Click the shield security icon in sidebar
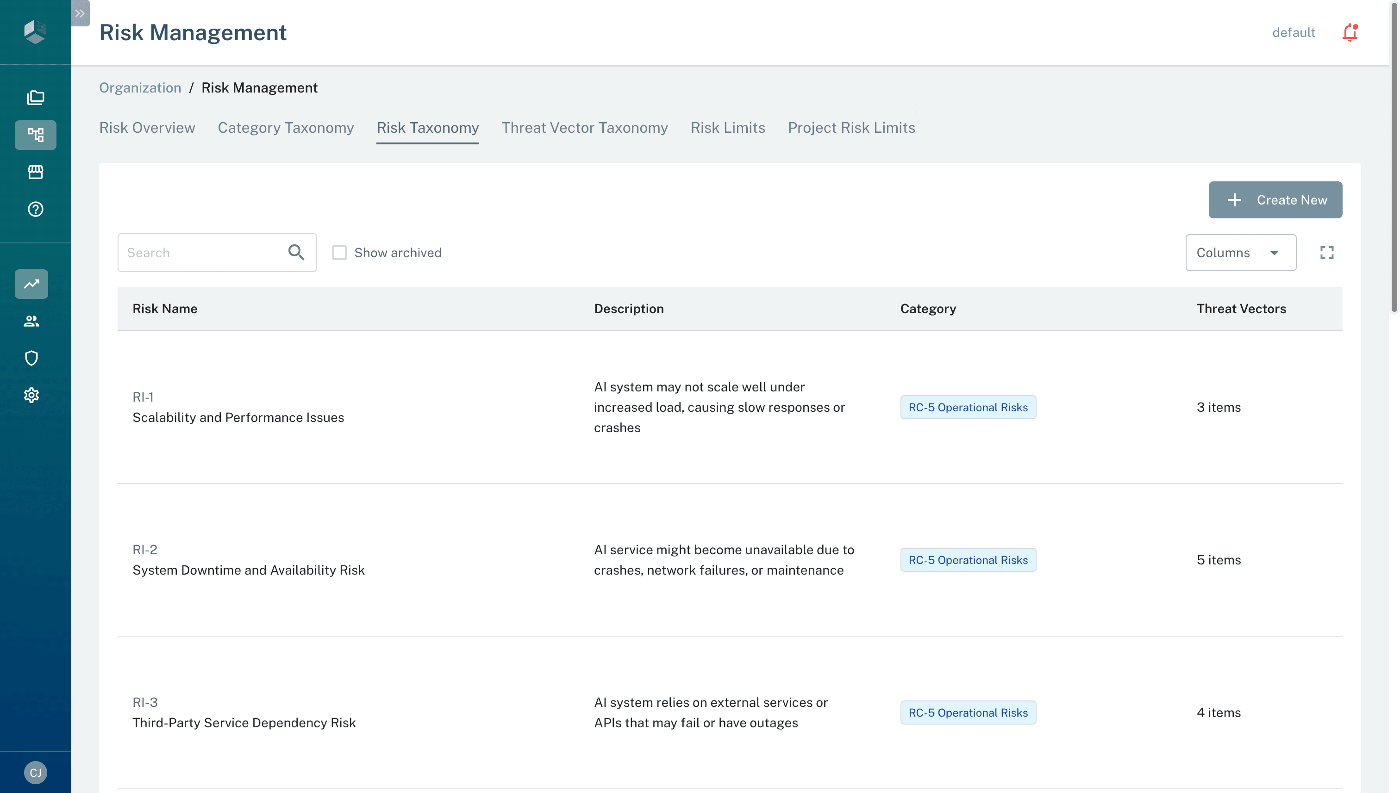 31,358
